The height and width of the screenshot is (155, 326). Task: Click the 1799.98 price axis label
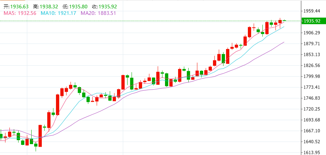click(x=312, y=76)
